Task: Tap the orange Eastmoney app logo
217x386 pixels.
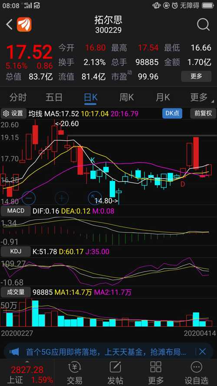Action: [x=24, y=25]
